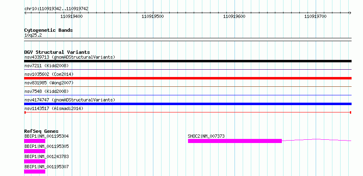Click the magenta exon under BBIP1|NM_001195307

click(x=35, y=172)
